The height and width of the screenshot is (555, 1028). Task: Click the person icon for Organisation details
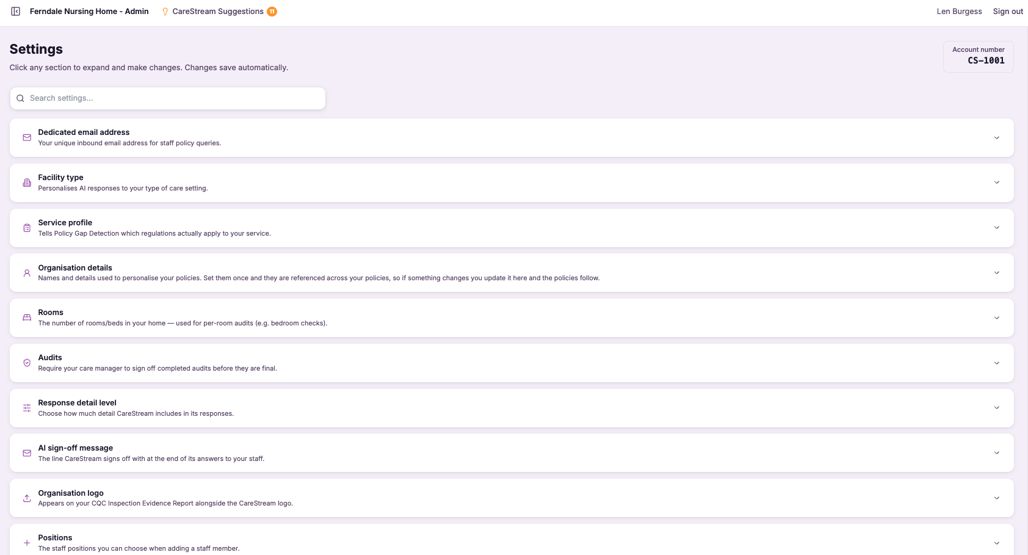(27, 273)
